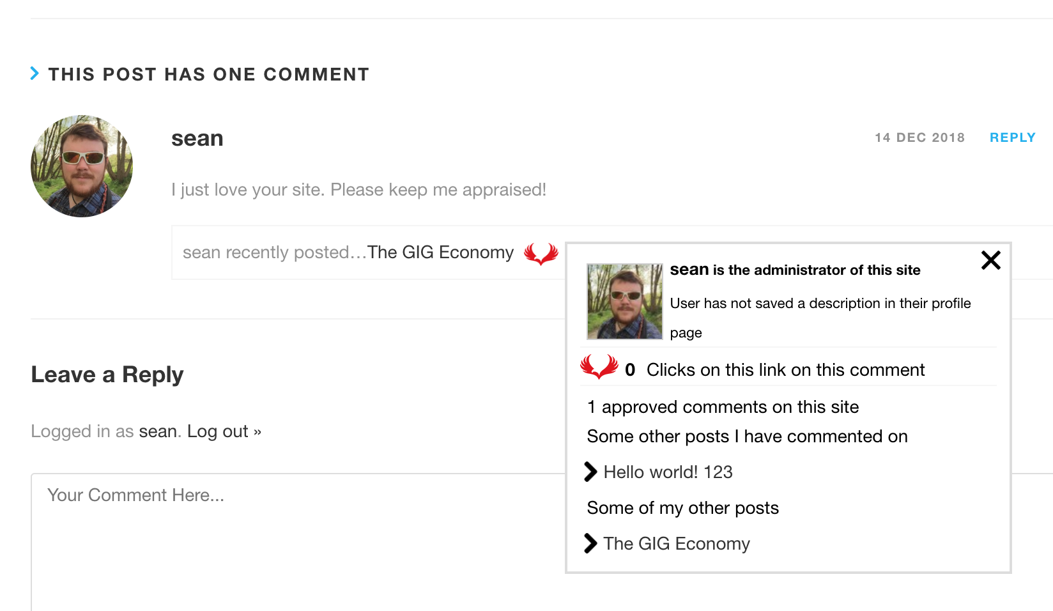Click the red heart icon in popup
Viewport: 1053px width, 611px height.
(599, 367)
